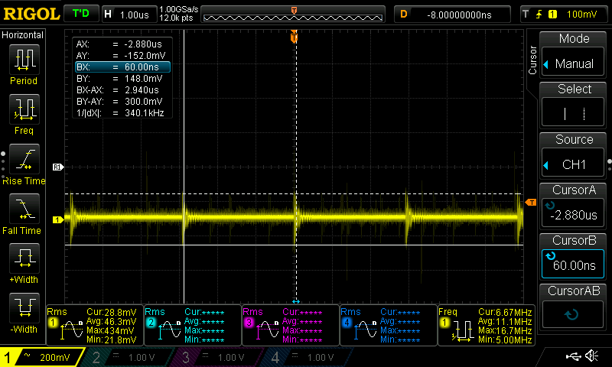Click the CH3 Rms measurement waveform icon
The image size is (612, 367).
(268, 330)
